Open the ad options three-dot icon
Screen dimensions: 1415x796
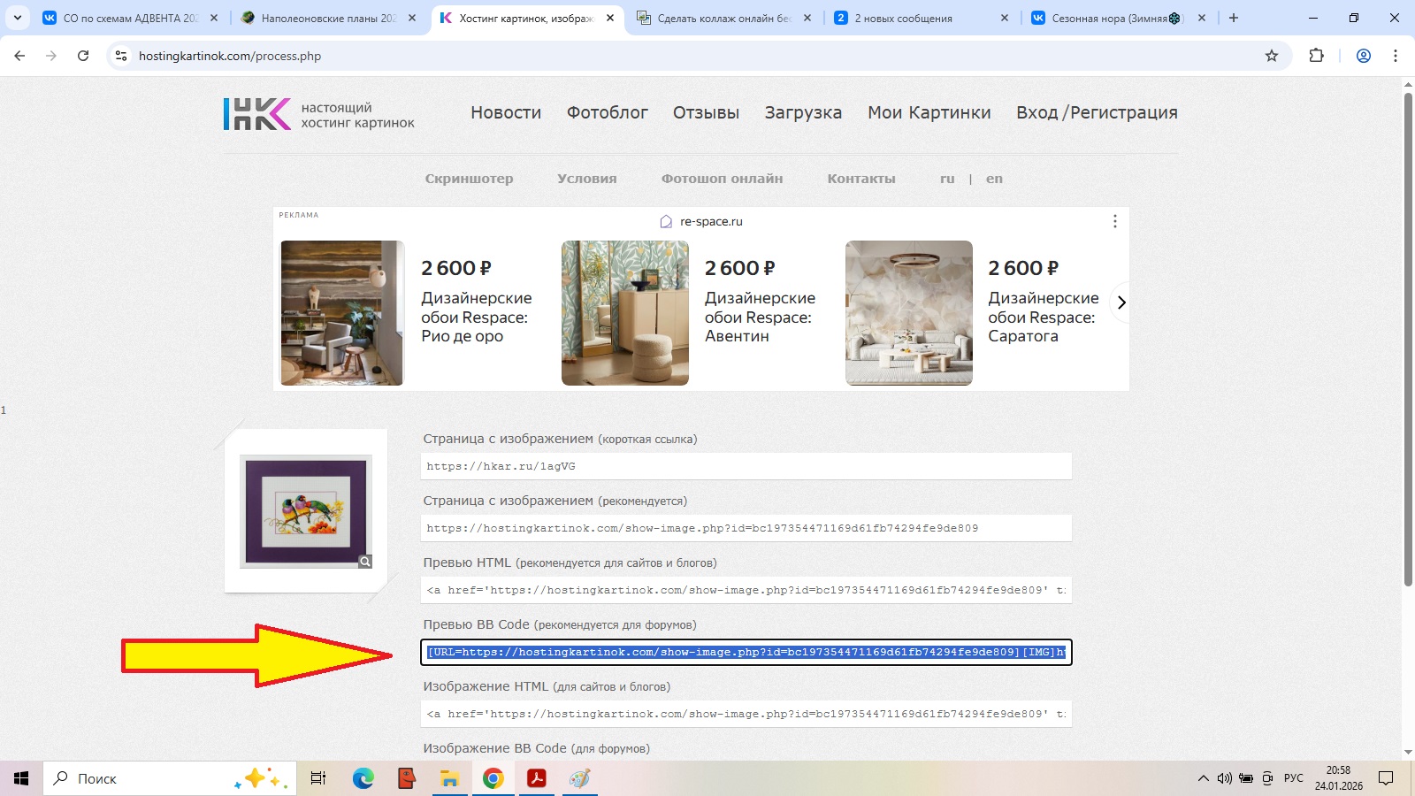click(1114, 221)
